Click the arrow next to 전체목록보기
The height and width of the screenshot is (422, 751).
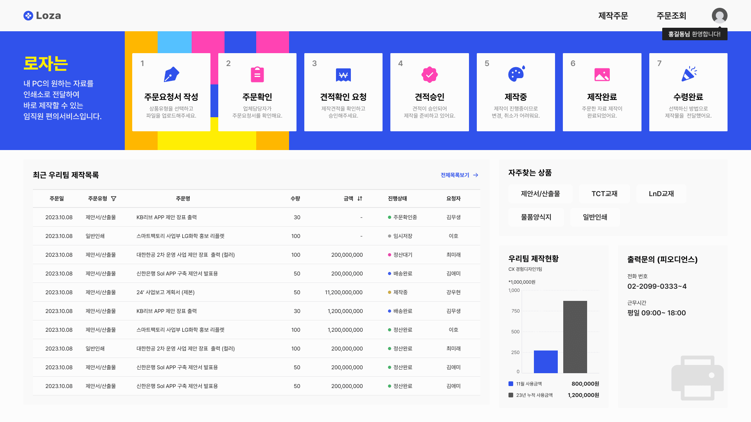click(476, 175)
